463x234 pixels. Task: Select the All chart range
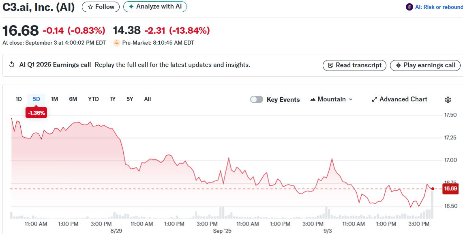click(147, 99)
